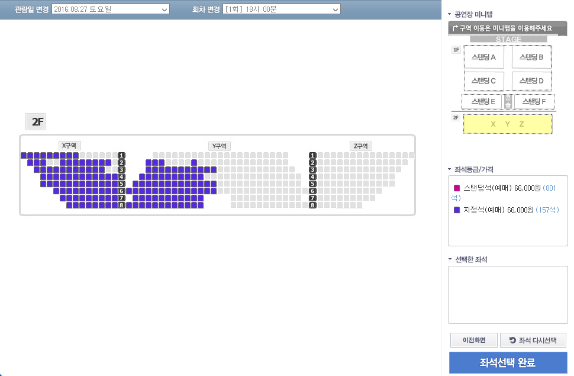Click the yellow 2F XYZ minimap area
Screen dimensions: 574x376
tap(507, 124)
